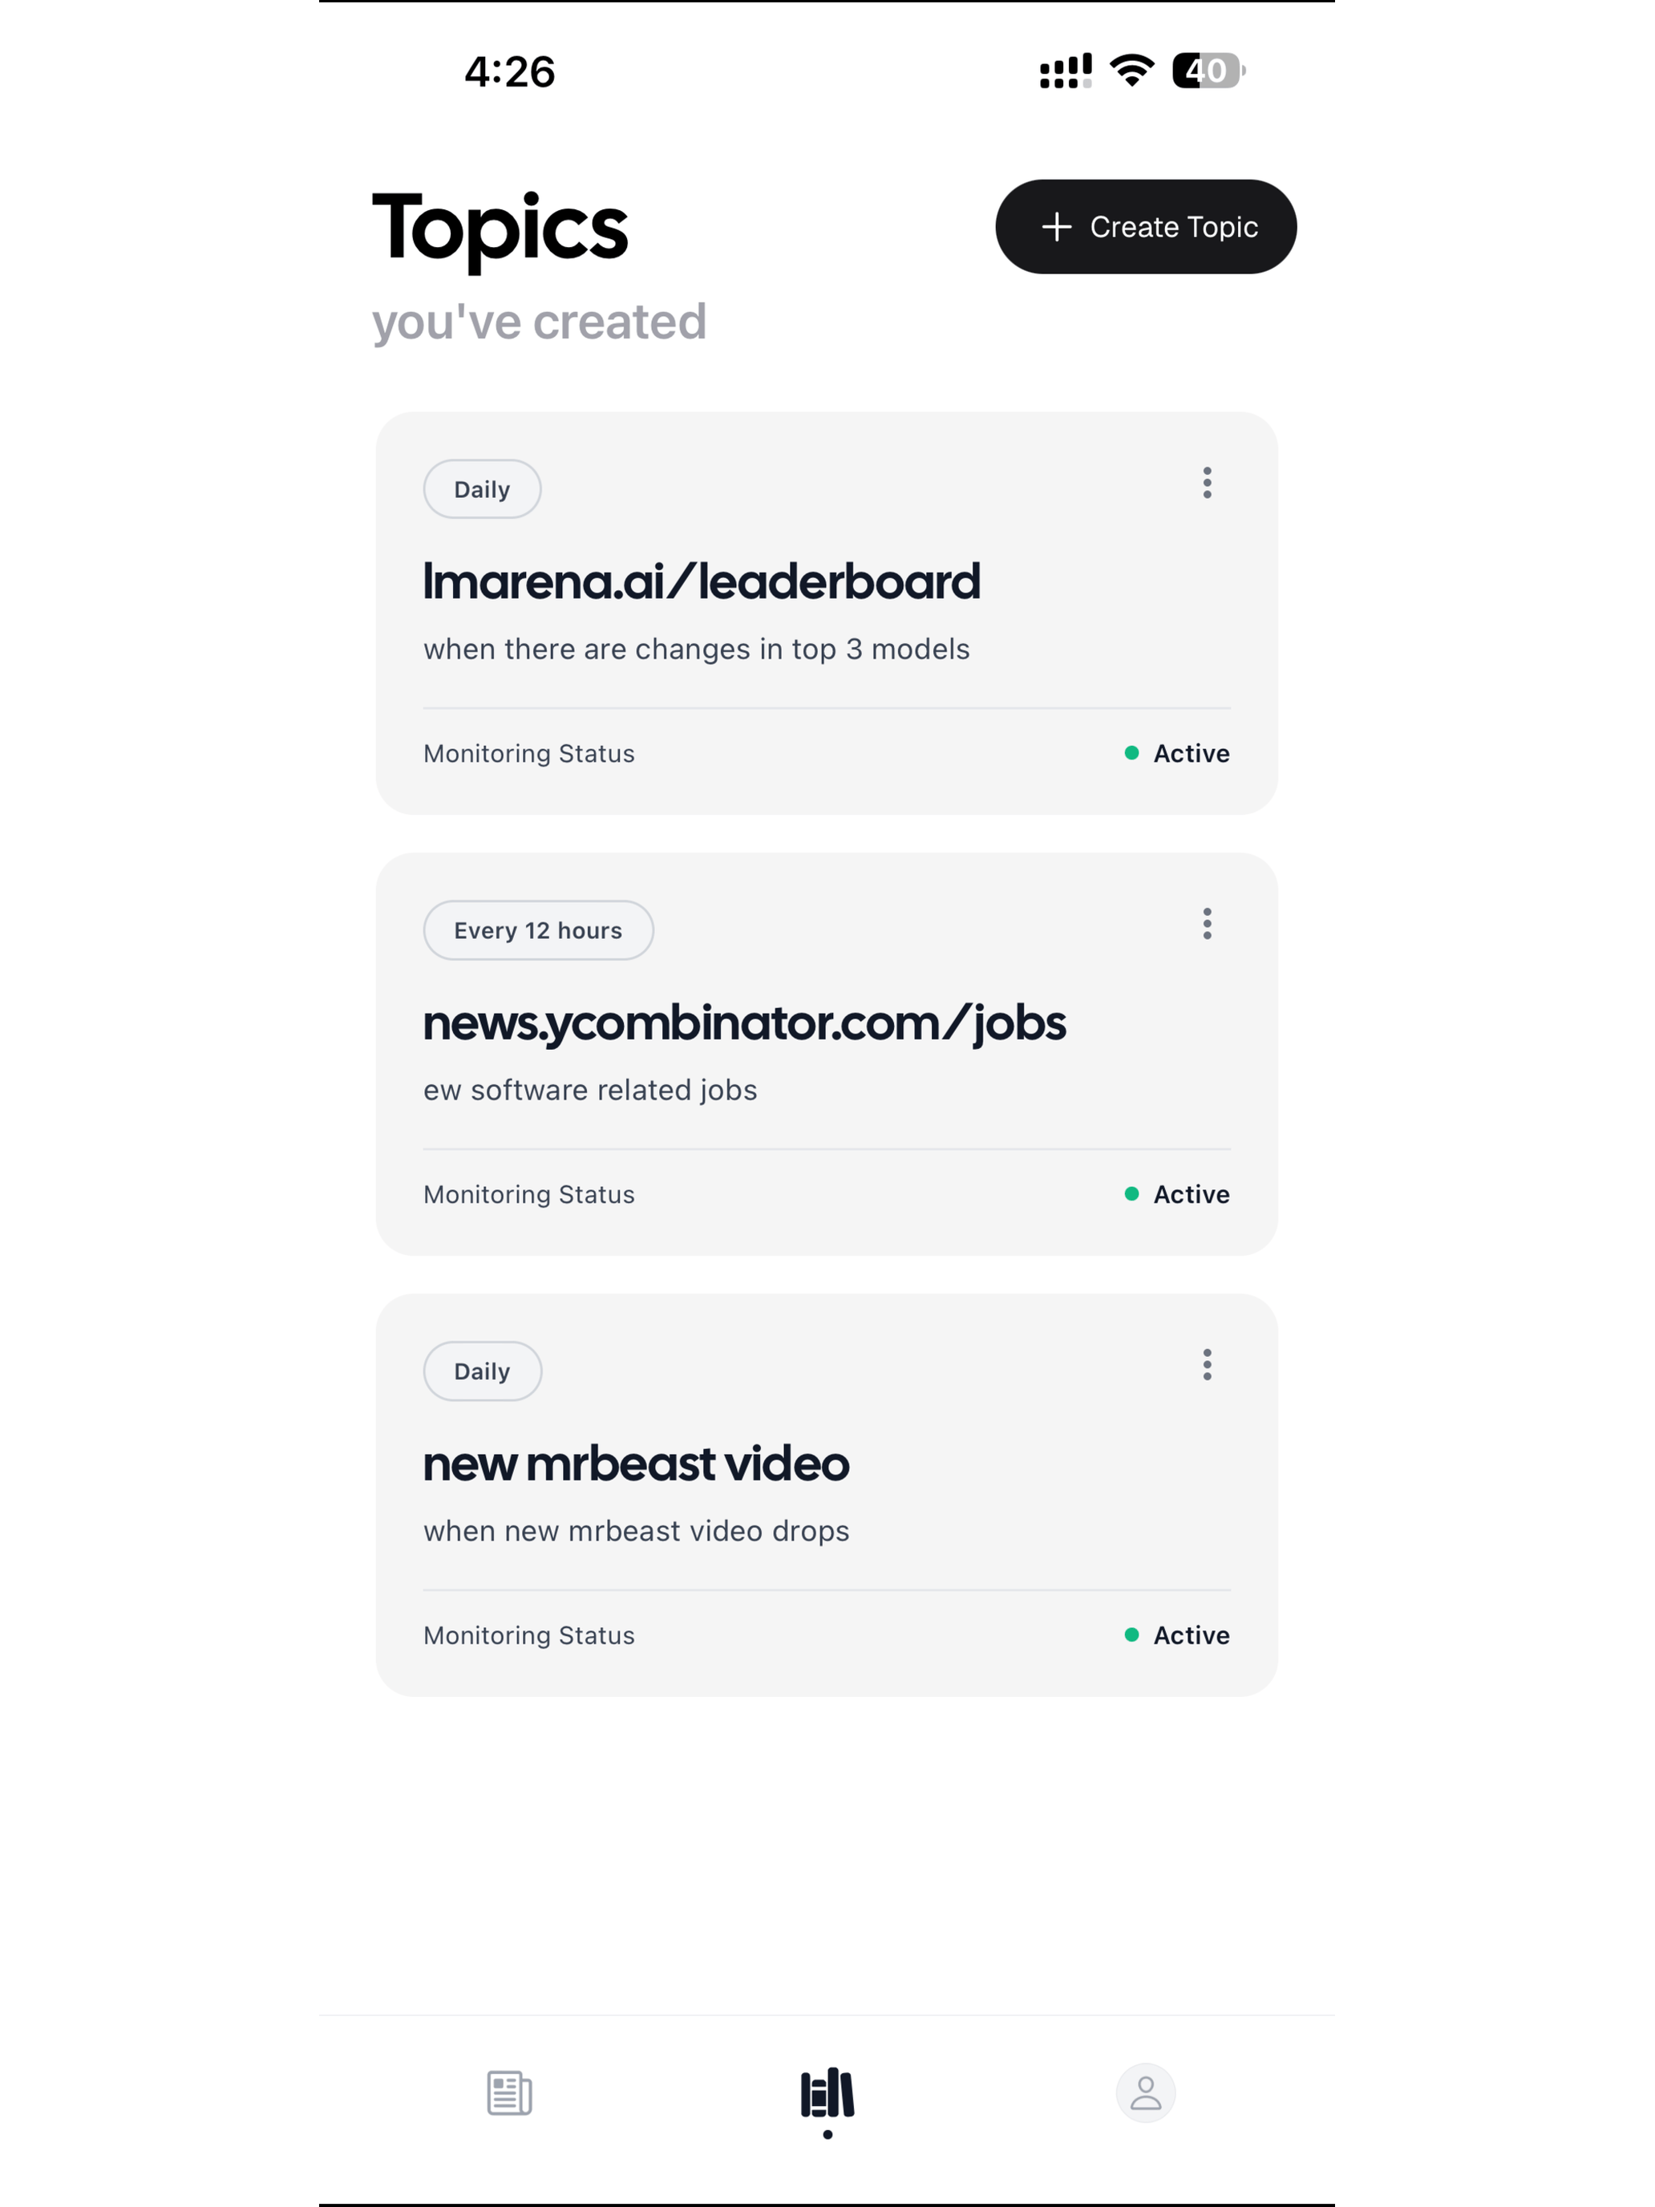Toggle the Every 12 hours frequency pill
This screenshot has height=2207, width=1655.
pos(538,929)
